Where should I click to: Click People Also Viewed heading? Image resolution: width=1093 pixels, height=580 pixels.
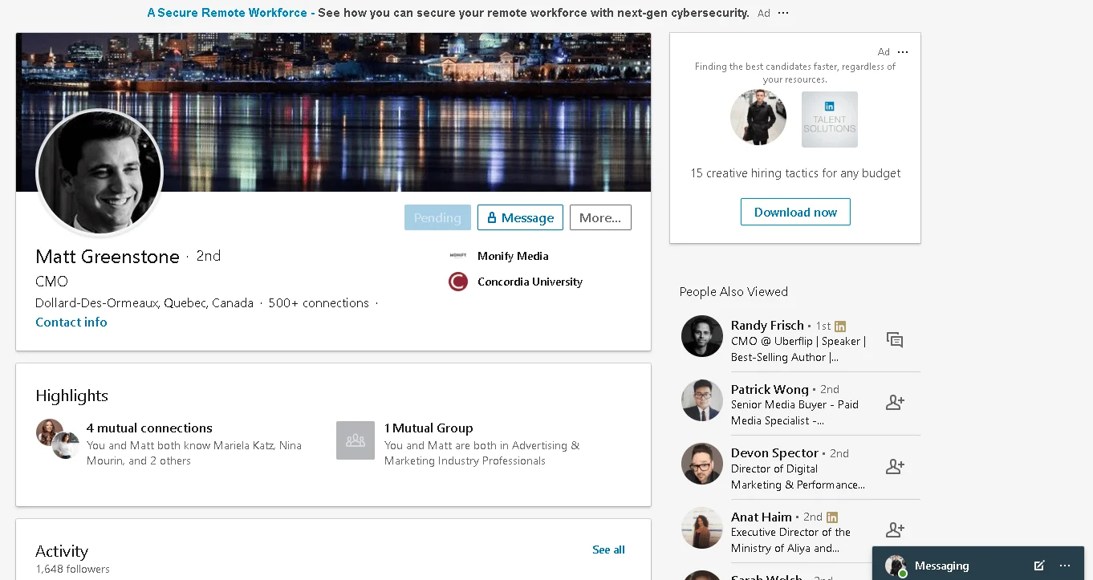(733, 291)
